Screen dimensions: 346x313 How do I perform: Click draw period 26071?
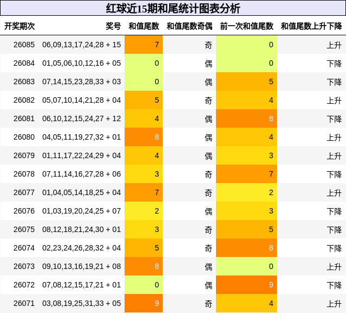pyautogui.click(x=24, y=304)
